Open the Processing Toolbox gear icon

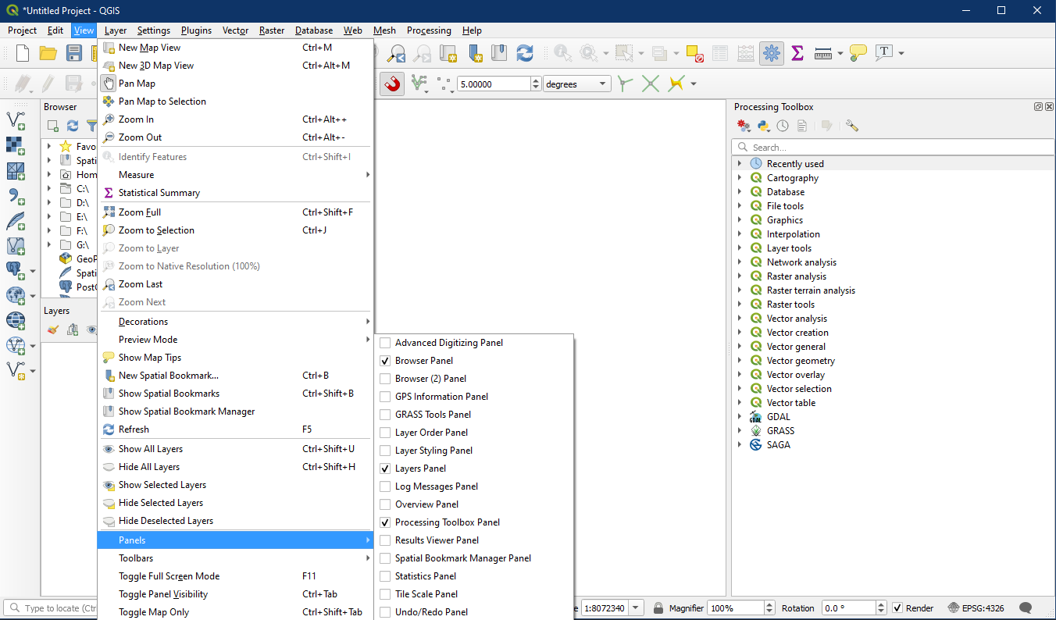771,53
